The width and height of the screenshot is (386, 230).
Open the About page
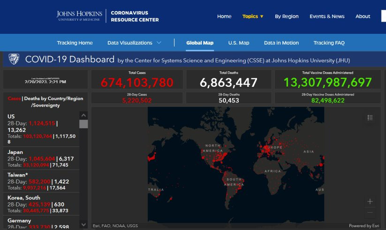click(363, 16)
